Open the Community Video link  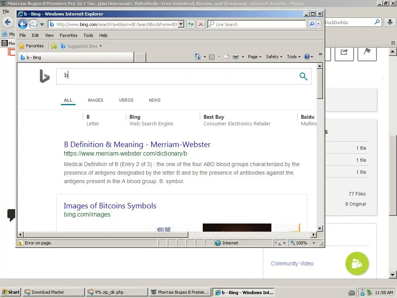tap(292, 263)
